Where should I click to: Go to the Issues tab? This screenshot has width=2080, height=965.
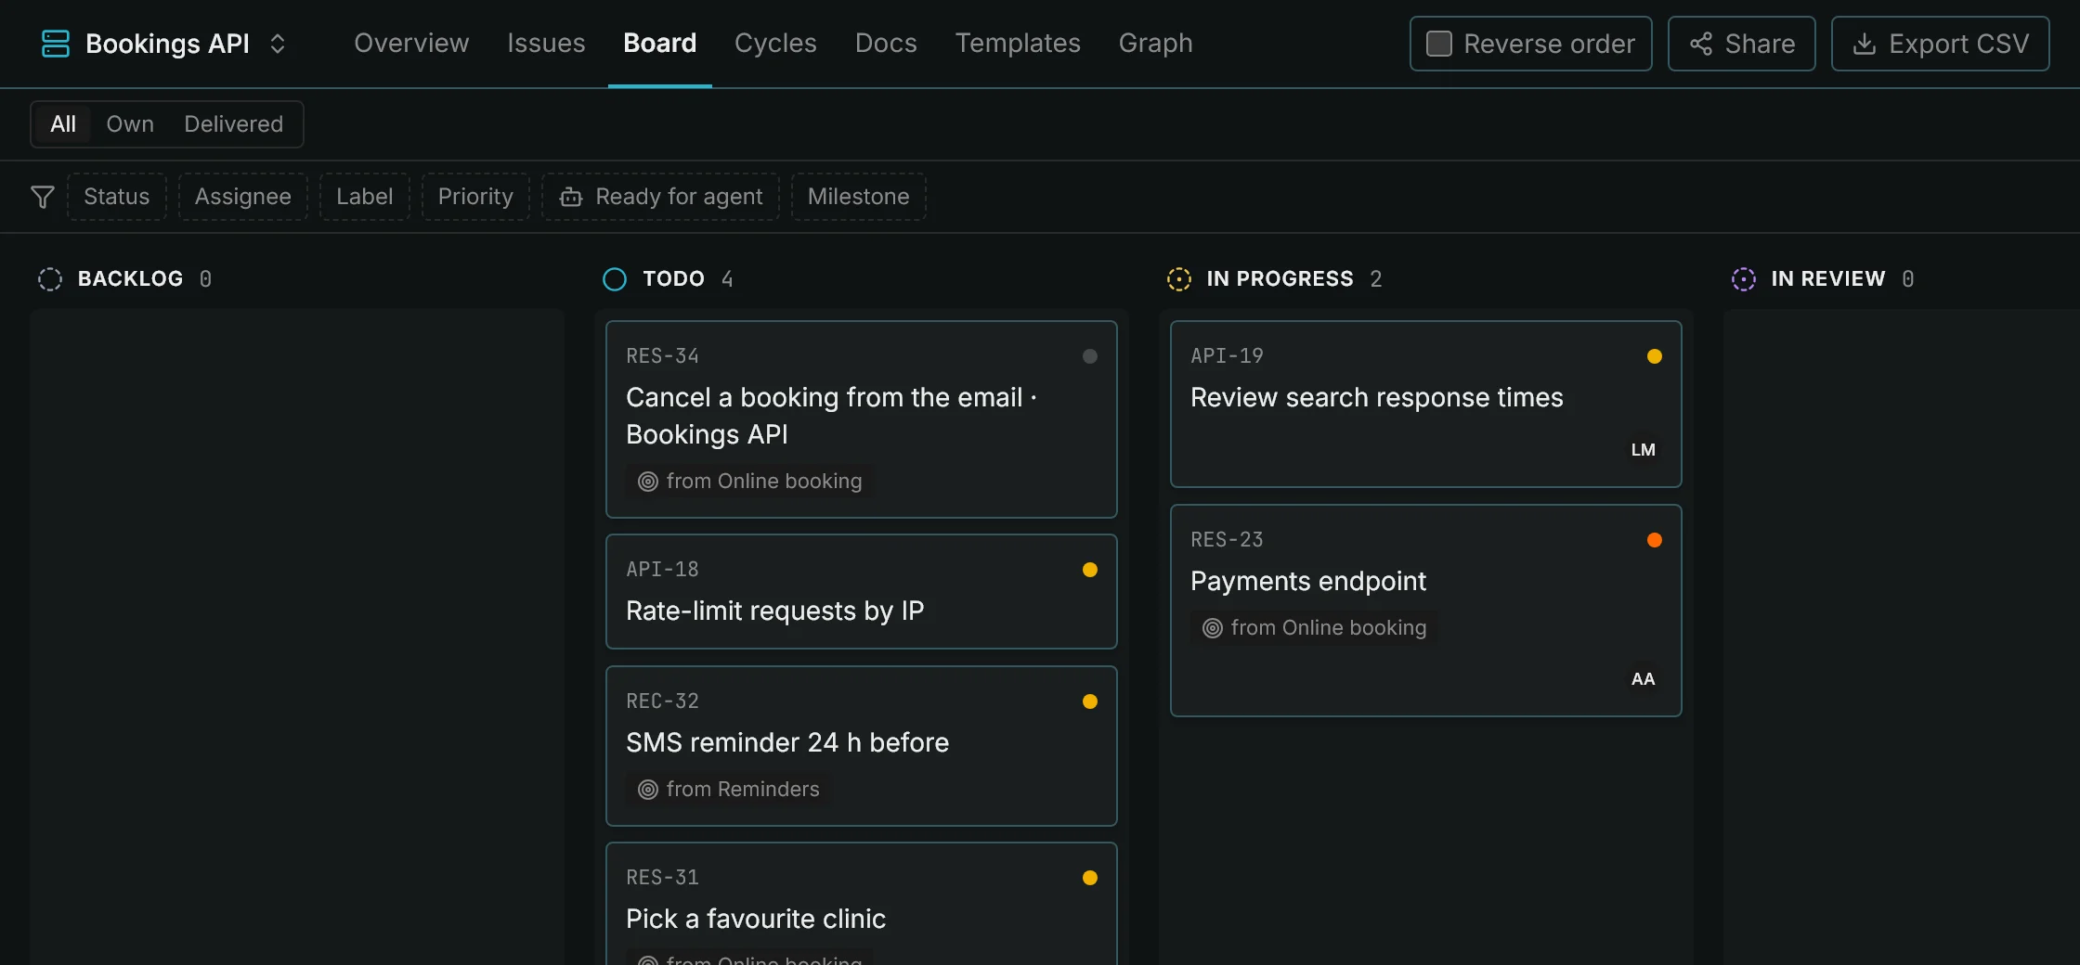[546, 44]
